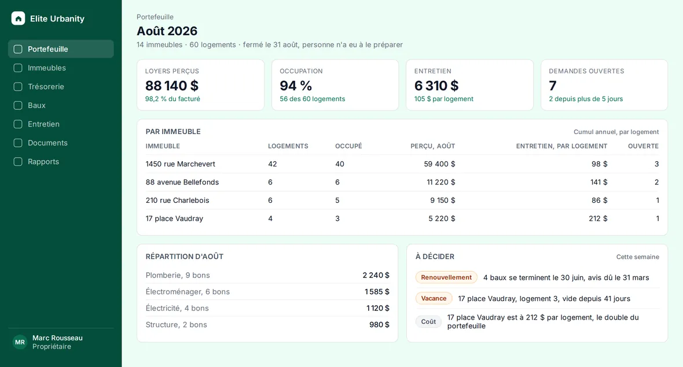Click "56 des 60 logements" text
Image resolution: width=683 pixels, height=367 pixels.
[x=313, y=99]
